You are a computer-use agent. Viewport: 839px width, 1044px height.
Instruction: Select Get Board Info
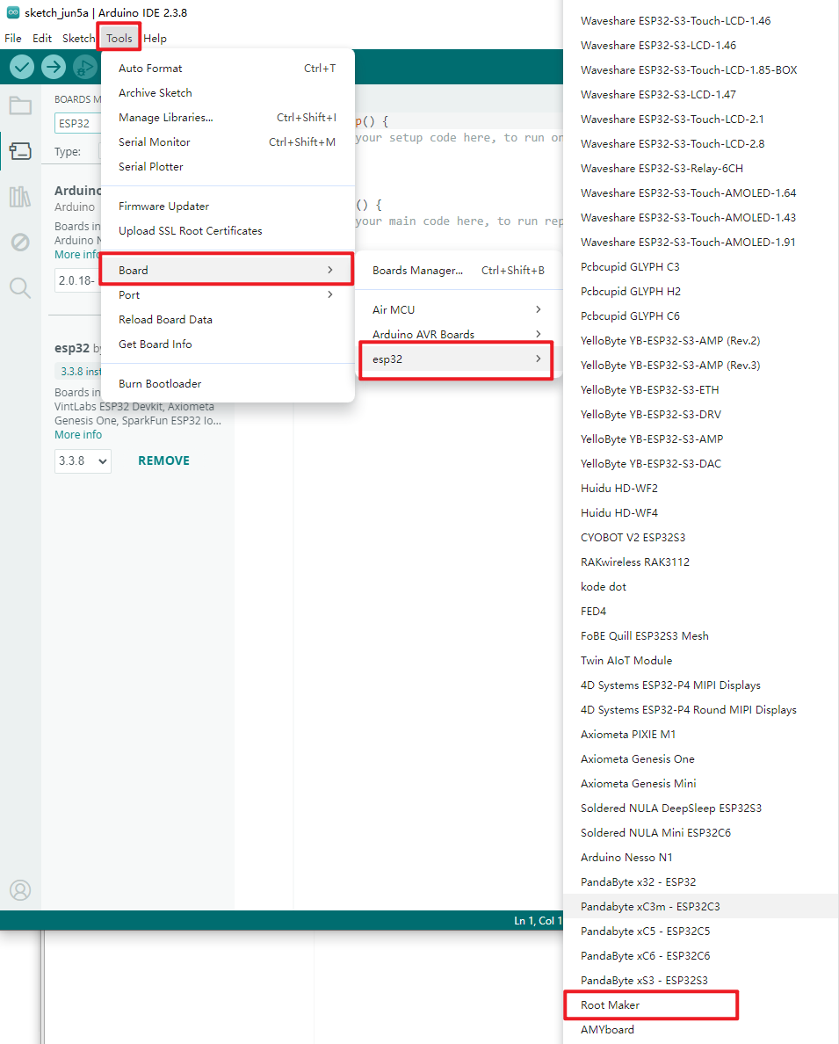coord(227,344)
